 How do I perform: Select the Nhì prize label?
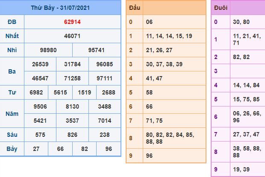pyautogui.click(x=12, y=50)
